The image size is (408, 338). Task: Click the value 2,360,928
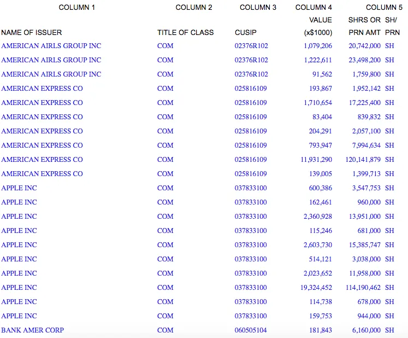pos(318,216)
